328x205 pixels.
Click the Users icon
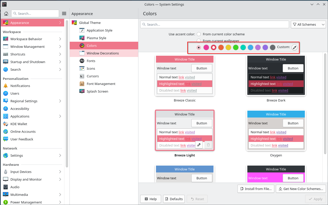coord(6,93)
